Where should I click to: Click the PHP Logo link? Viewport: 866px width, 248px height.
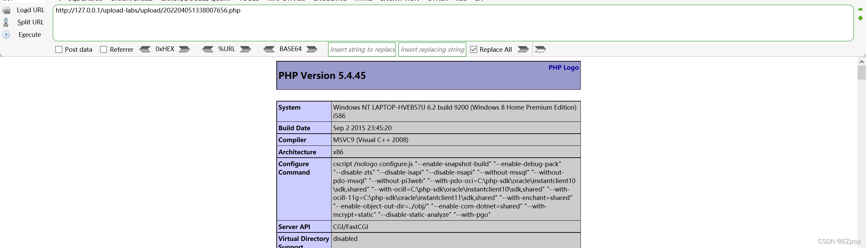(x=563, y=67)
